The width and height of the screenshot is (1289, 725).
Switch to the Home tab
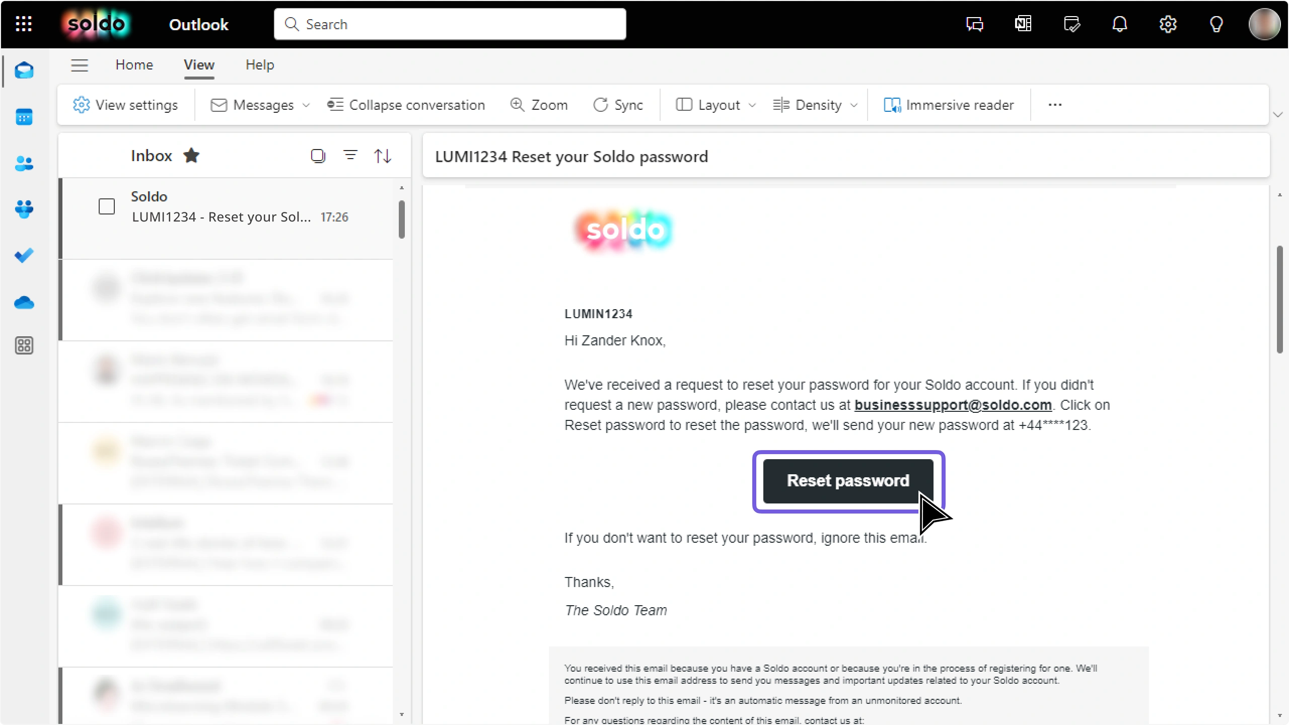[134, 64]
